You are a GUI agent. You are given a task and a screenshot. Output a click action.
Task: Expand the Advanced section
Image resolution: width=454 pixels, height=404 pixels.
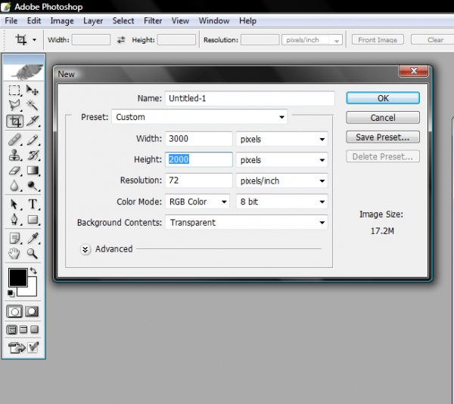coord(85,249)
